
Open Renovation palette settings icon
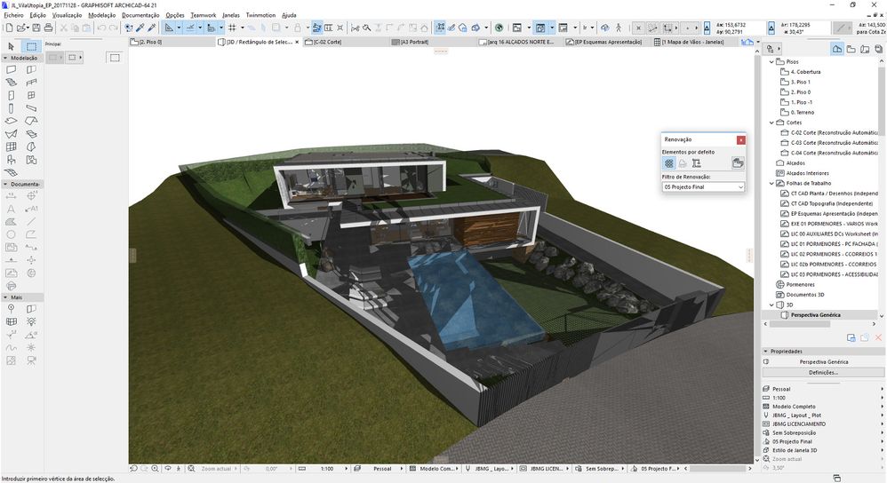coord(737,163)
